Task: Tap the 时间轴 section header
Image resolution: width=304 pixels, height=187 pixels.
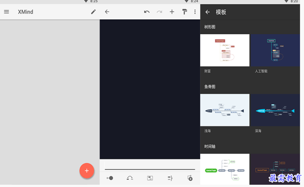Action: pos(209,146)
